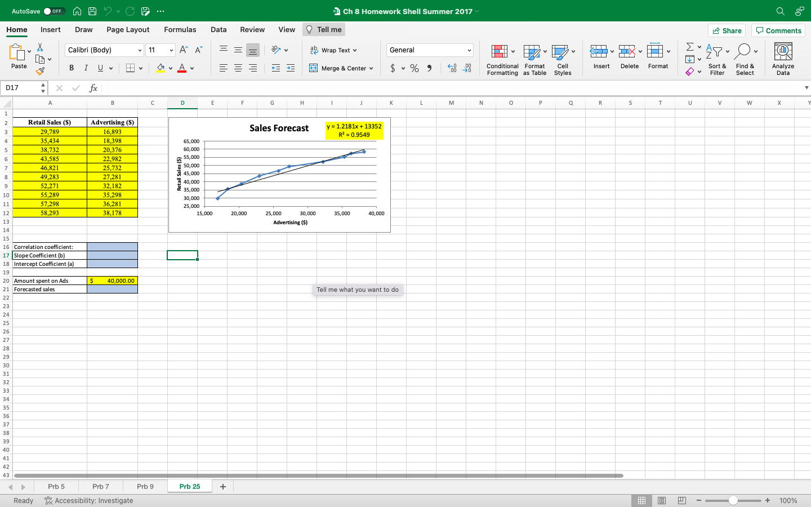Viewport: 811px width, 507px height.
Task: Apply italic formatting
Action: point(85,68)
